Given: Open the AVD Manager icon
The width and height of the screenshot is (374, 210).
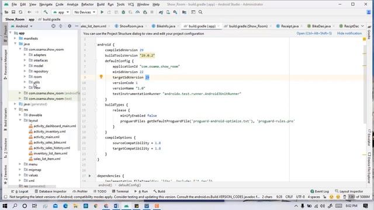Looking at the screenshot, I should [x=168, y=12].
